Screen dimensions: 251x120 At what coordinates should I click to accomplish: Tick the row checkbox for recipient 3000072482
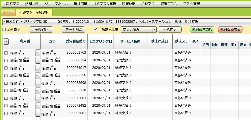point(6,106)
